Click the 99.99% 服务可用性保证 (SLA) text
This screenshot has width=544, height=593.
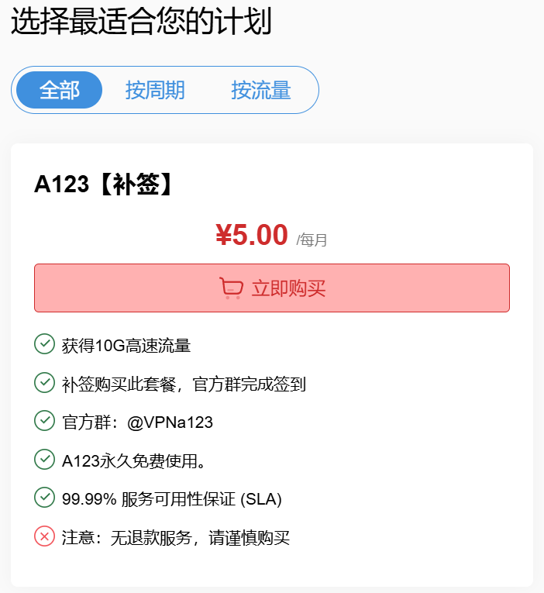click(x=172, y=499)
